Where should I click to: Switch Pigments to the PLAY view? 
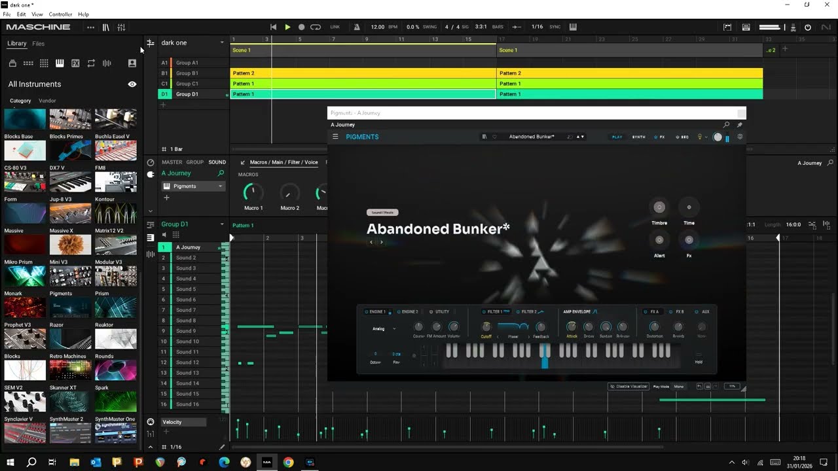pos(617,137)
